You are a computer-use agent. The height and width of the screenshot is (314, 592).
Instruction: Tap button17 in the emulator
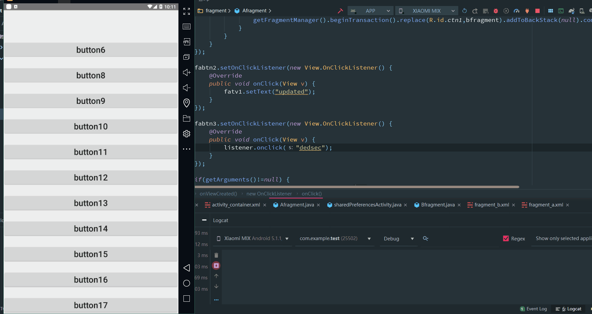tap(91, 305)
